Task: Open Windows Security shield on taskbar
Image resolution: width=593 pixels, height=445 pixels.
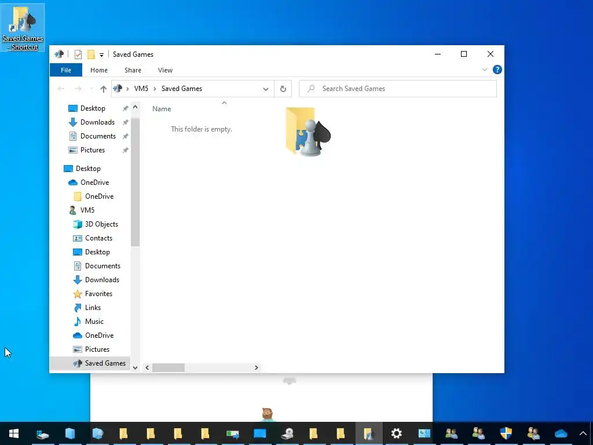Action: (x=506, y=433)
